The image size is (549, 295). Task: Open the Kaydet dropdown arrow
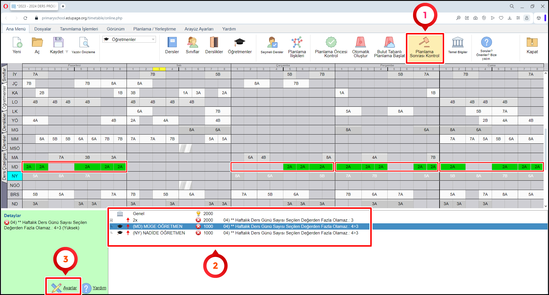point(67,52)
